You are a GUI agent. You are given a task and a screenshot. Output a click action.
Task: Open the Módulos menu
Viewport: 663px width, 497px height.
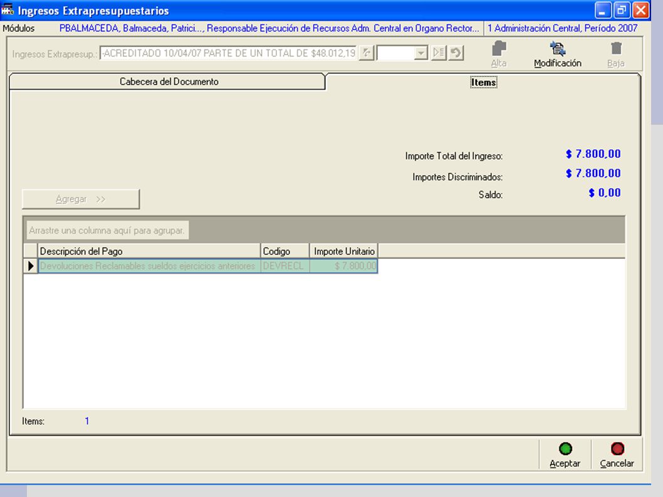click(x=19, y=28)
